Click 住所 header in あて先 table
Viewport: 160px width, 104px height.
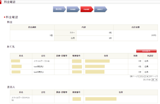tap(106, 56)
